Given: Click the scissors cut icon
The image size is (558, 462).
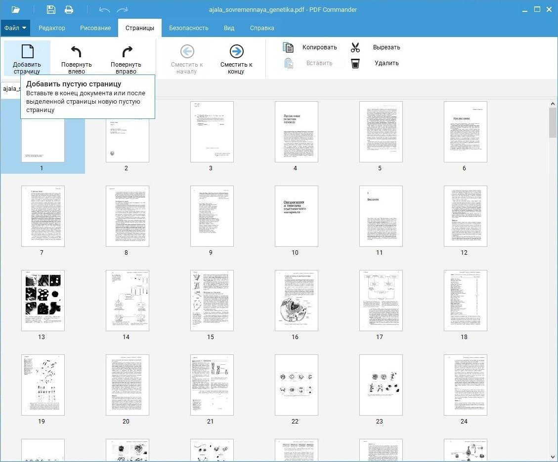Looking at the screenshot, I should 355,47.
